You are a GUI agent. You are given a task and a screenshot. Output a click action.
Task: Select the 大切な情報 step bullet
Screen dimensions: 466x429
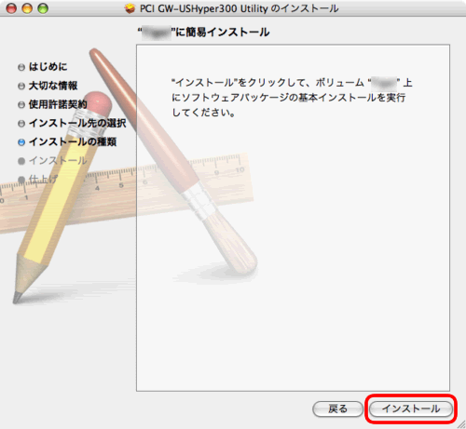tap(21, 86)
